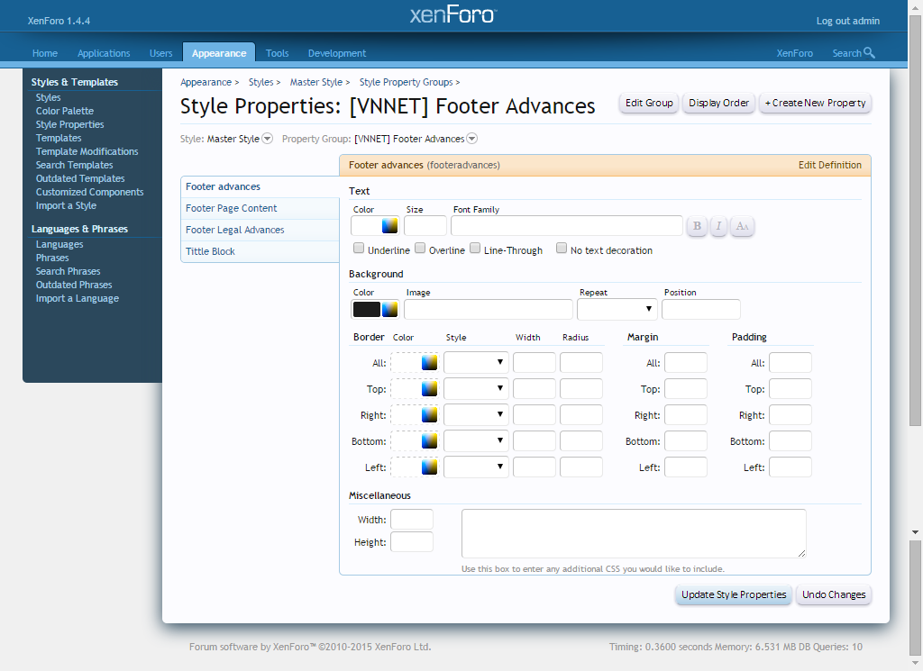This screenshot has width=923, height=671.
Task: Click the Italic text formatting icon
Action: coord(718,226)
